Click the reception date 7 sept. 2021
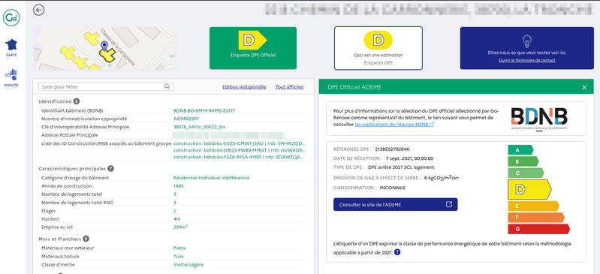This screenshot has height=274, width=600. [409, 158]
